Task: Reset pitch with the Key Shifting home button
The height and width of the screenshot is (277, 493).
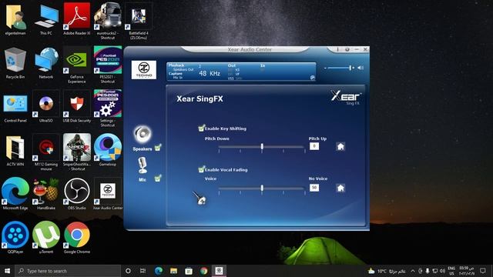Action: [x=340, y=146]
